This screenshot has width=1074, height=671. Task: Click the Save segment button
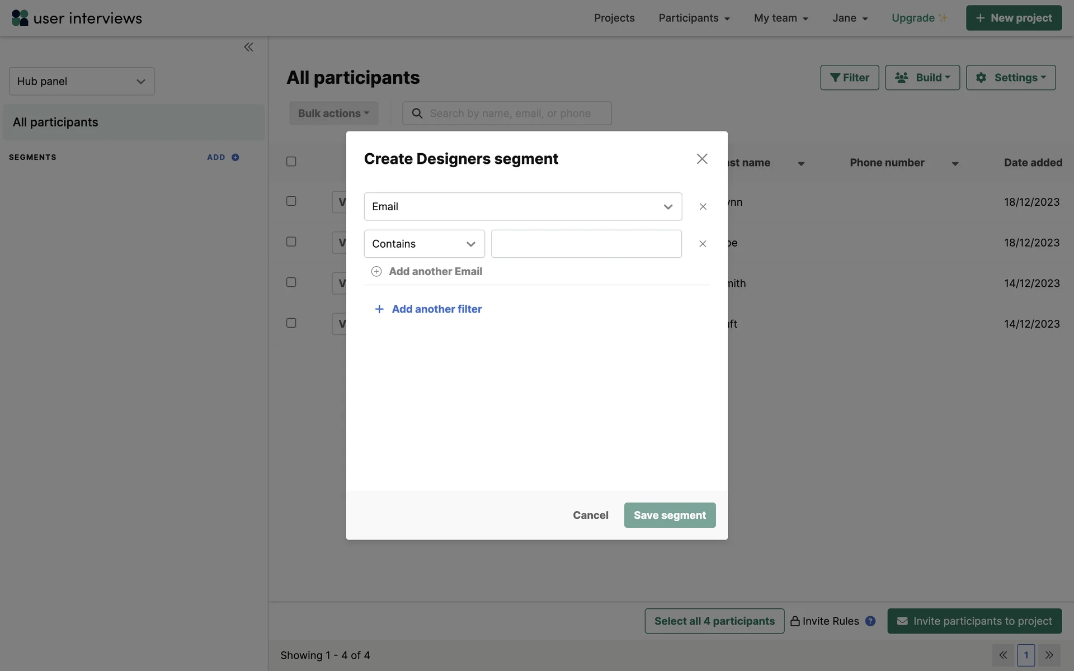(x=670, y=515)
